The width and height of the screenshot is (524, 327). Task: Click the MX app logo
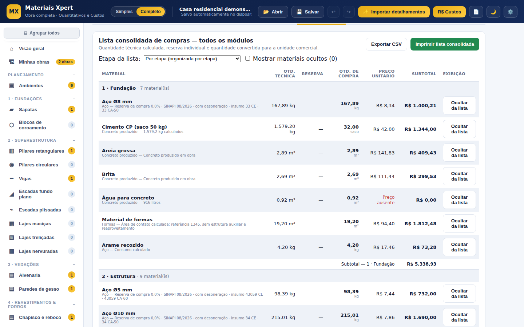[x=14, y=12]
